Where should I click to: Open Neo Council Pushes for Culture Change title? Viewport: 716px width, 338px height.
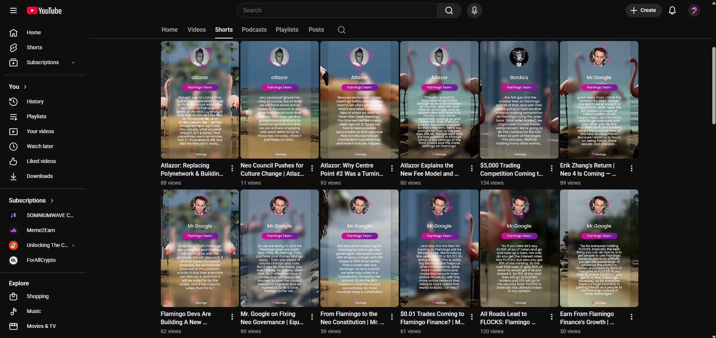(272, 170)
